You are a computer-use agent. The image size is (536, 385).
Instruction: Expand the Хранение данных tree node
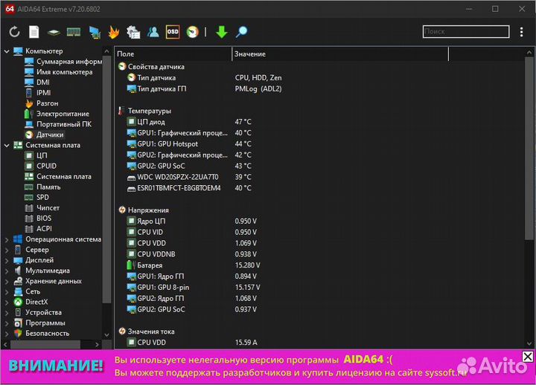(7, 281)
